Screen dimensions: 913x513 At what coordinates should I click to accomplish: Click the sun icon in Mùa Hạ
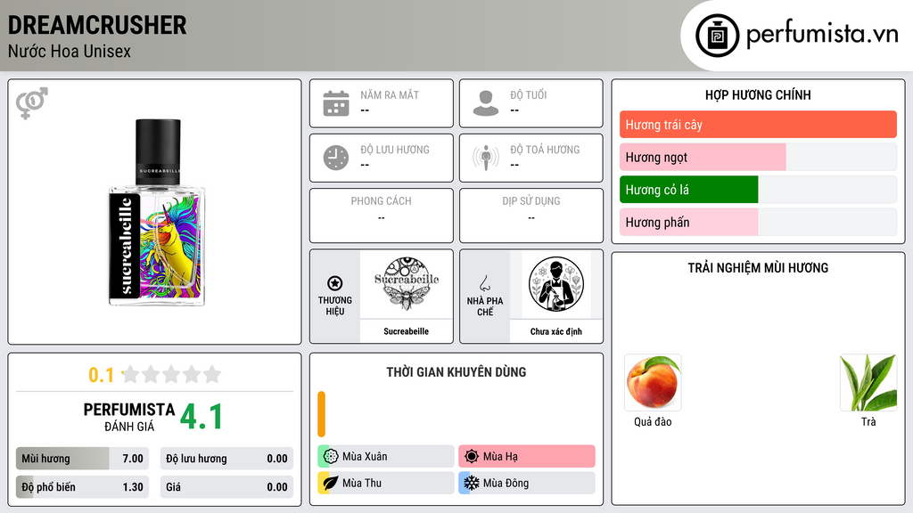pos(472,457)
